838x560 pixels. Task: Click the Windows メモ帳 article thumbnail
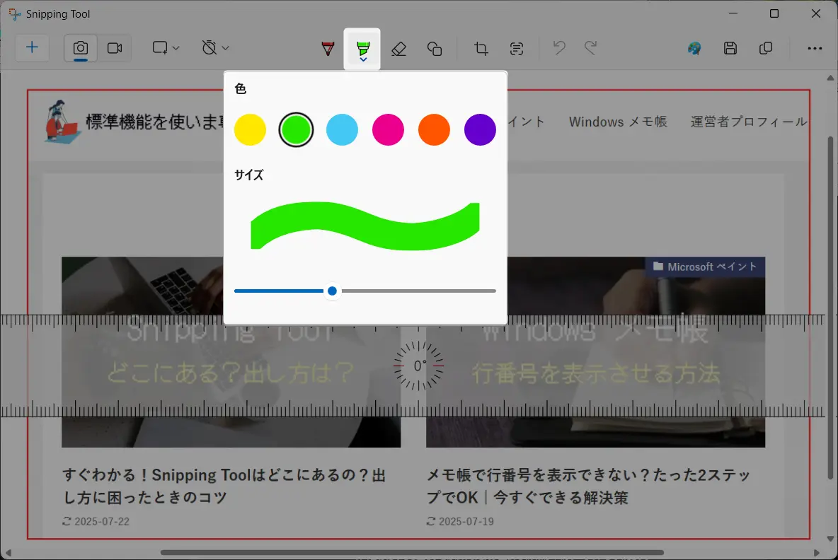595,352
